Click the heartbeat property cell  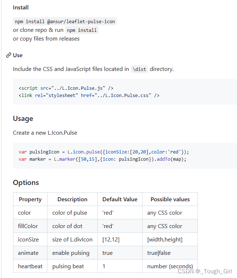click(x=30, y=266)
